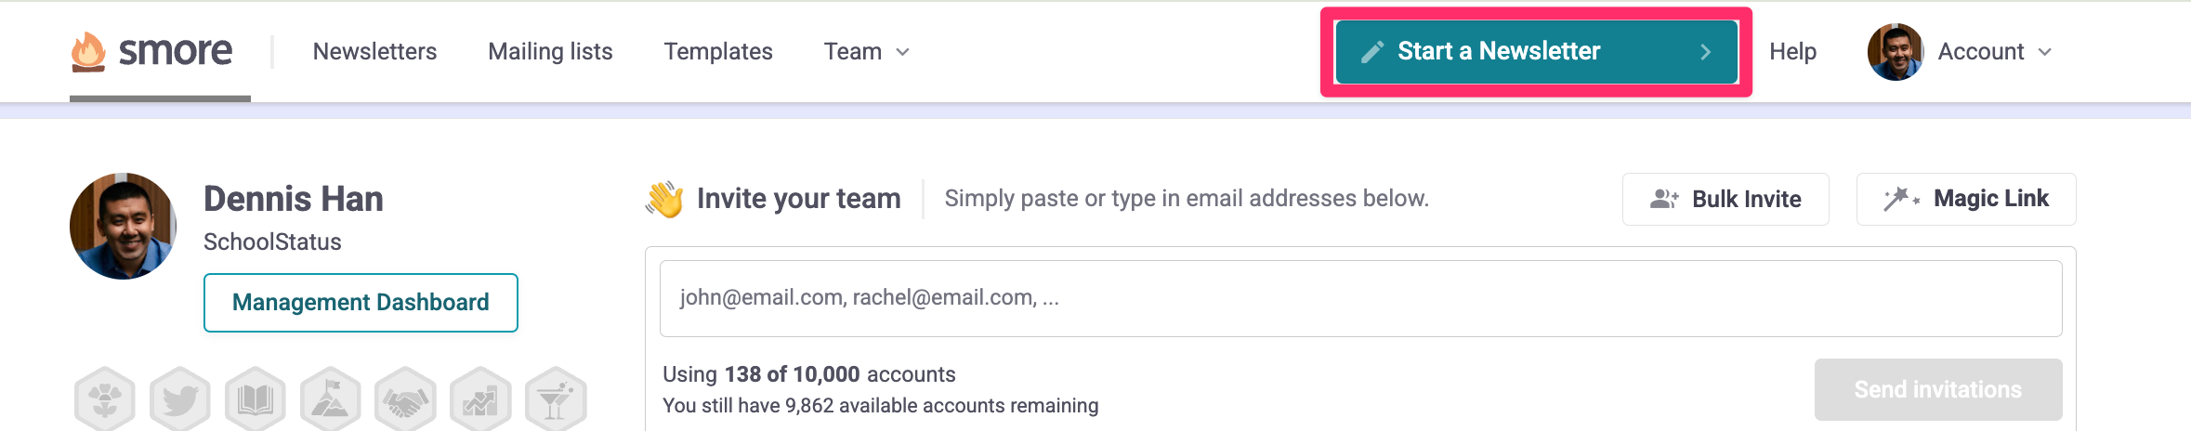Click the Magic Link button
This screenshot has width=2191, height=431.
pyautogui.click(x=1965, y=199)
